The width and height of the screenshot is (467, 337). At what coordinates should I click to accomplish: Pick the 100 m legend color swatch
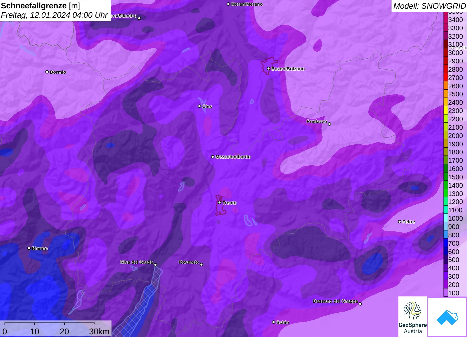446,293
